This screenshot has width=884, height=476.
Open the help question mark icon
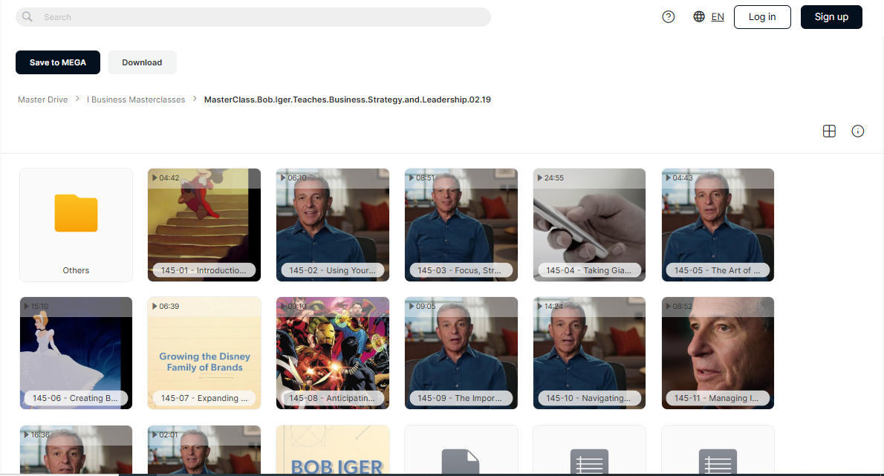coord(668,17)
